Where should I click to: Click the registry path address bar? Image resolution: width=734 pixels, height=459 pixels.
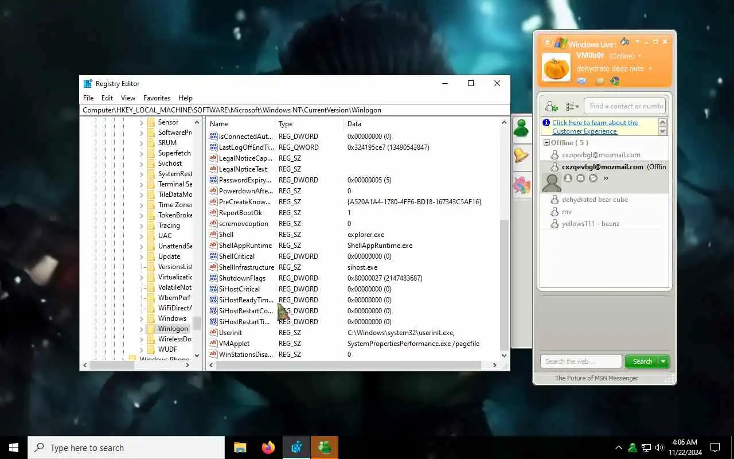tap(295, 110)
